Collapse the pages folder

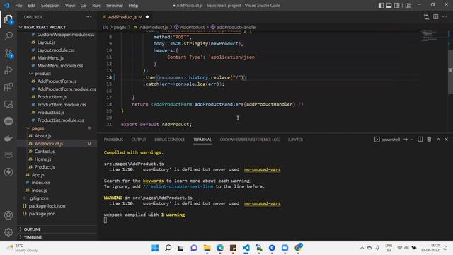(57, 127)
